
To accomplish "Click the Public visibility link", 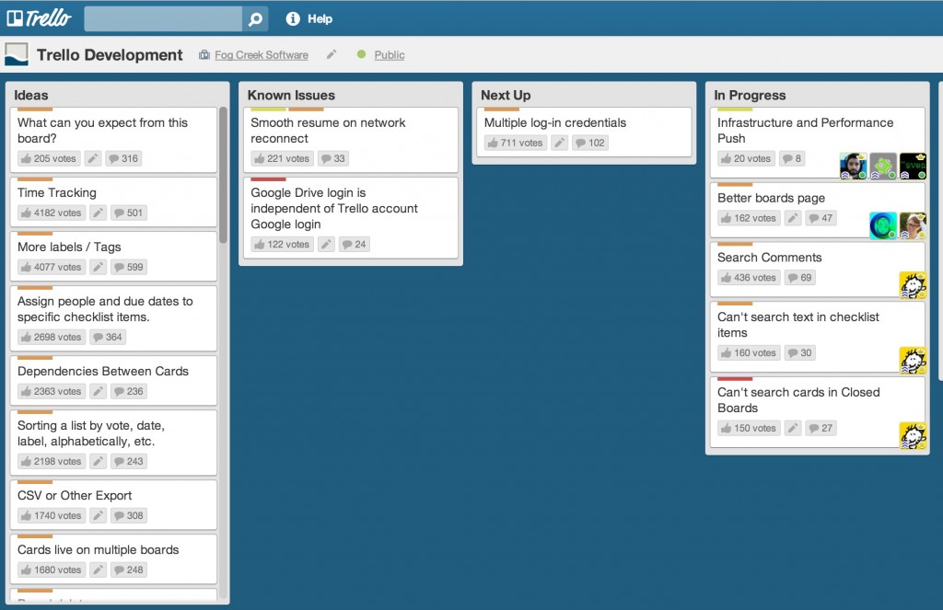I will coord(390,54).
